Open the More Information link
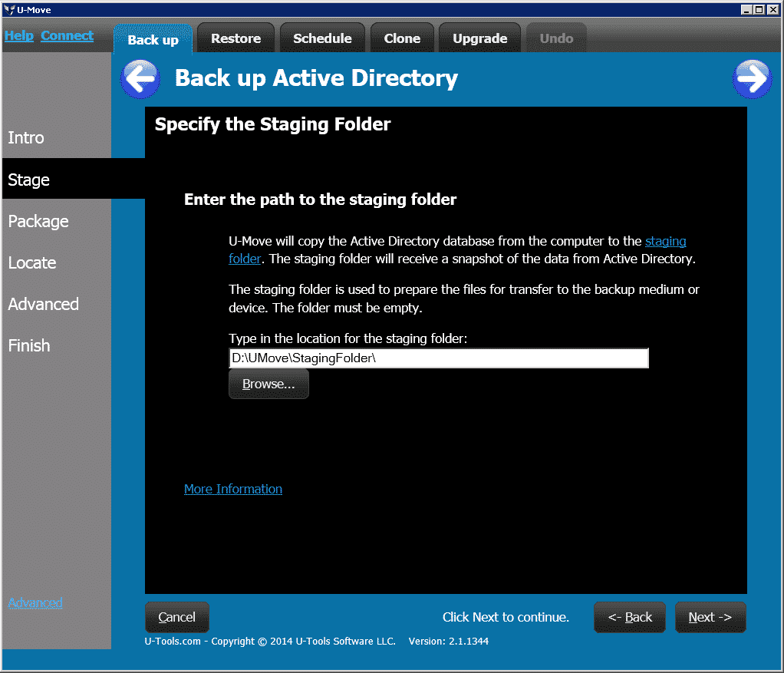The height and width of the screenshot is (673, 784). click(x=233, y=489)
